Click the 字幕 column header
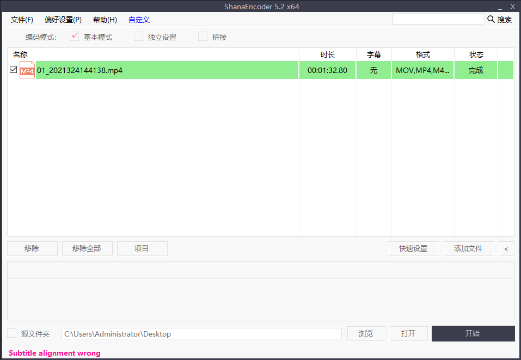Screen dimensions: 521x360 click(374, 54)
